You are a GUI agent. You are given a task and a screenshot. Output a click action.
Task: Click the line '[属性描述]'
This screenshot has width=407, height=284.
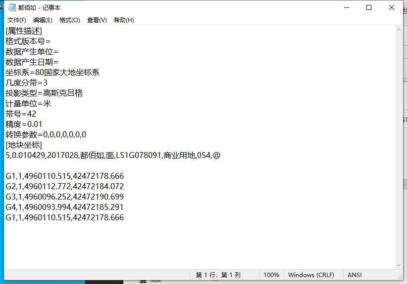click(x=24, y=31)
